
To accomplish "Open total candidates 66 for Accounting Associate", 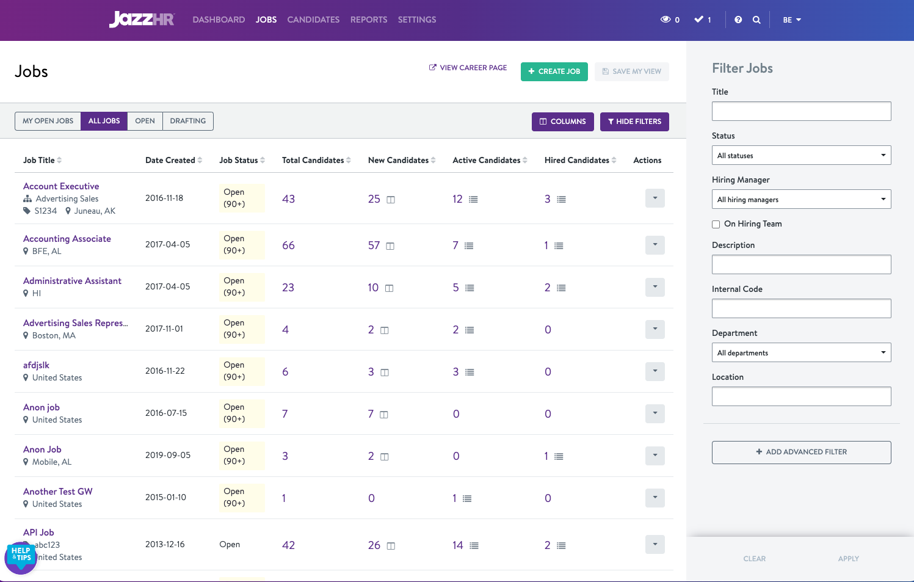I will click(x=288, y=246).
